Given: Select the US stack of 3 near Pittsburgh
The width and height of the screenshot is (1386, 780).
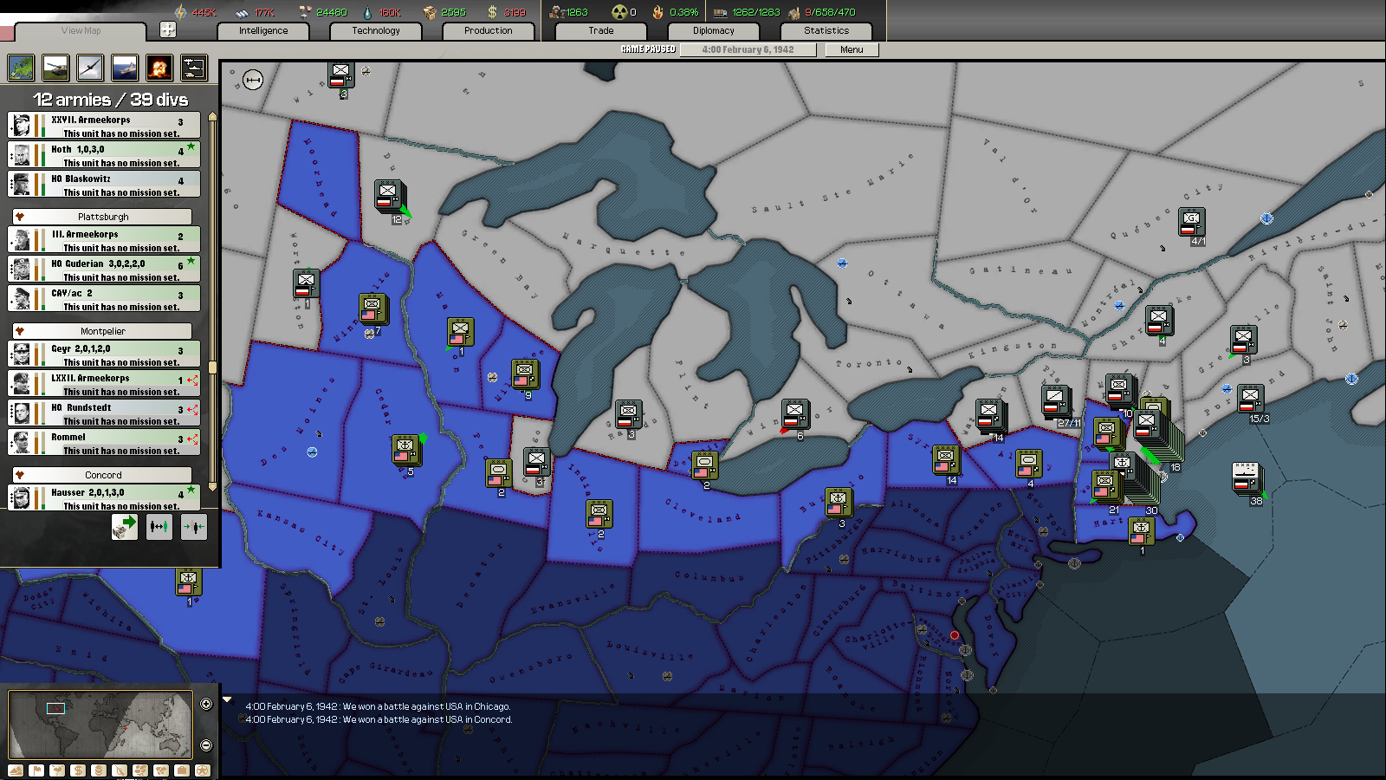Looking at the screenshot, I should click(x=838, y=502).
